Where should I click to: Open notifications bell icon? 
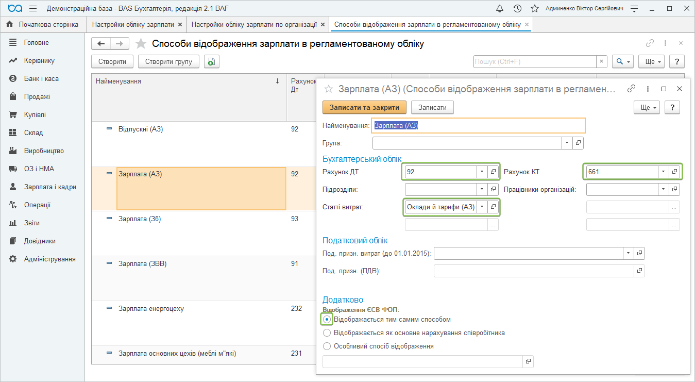click(499, 9)
